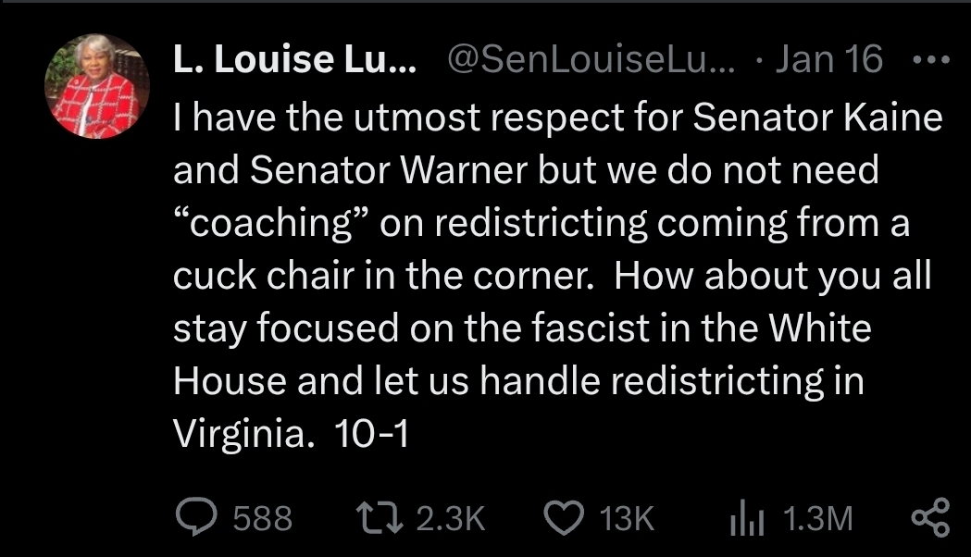Click the 1.3M views count
This screenshot has height=557, width=971.
(817, 518)
